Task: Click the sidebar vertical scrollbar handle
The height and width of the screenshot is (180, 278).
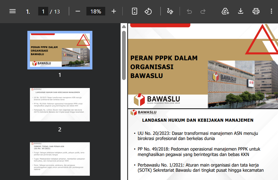Action: [124, 55]
